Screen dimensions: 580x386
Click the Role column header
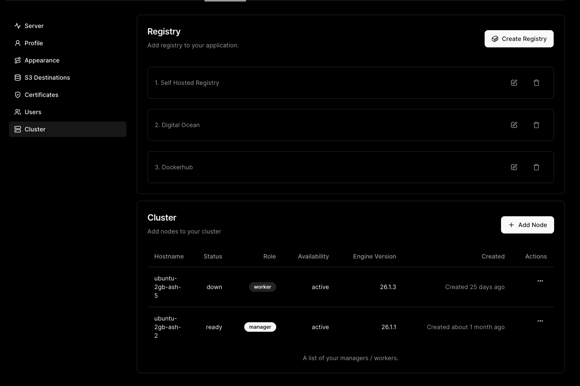(270, 256)
